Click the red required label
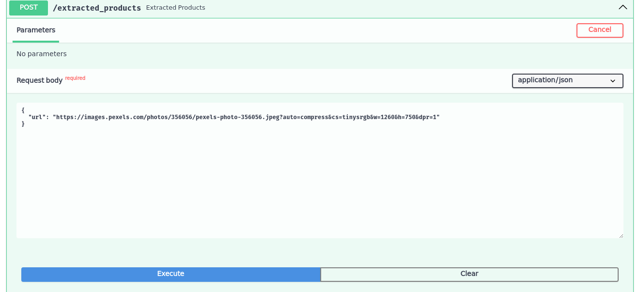The image size is (638, 292). click(x=75, y=78)
